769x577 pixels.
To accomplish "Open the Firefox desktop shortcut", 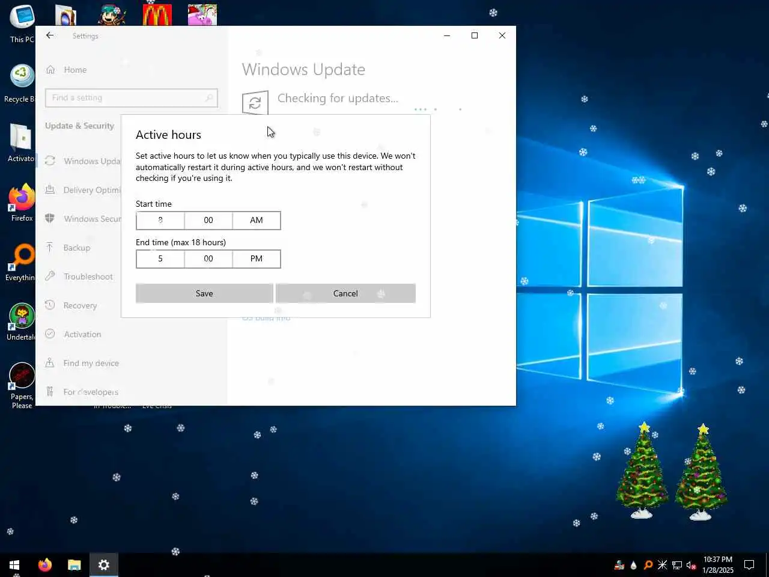I will tap(22, 203).
